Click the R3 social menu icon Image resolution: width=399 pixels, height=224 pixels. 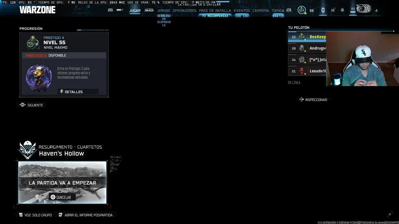click(x=353, y=9)
